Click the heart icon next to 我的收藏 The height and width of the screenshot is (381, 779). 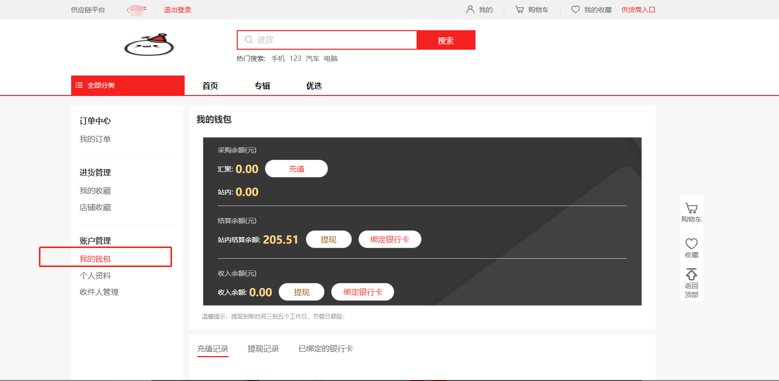coord(575,9)
